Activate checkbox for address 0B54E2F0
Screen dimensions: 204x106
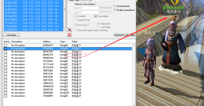(x=5, y=55)
